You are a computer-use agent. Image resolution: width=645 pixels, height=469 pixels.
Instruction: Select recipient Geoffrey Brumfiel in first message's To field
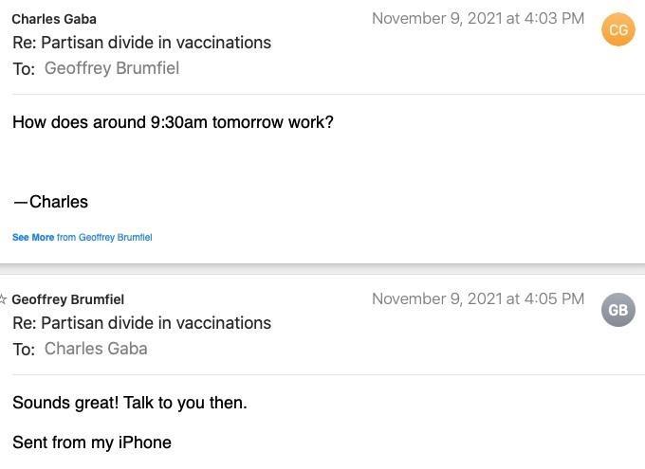pyautogui.click(x=111, y=68)
